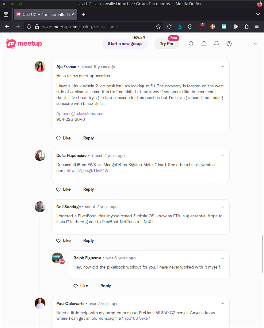Click the Meetup search magnifier icon

191,44
